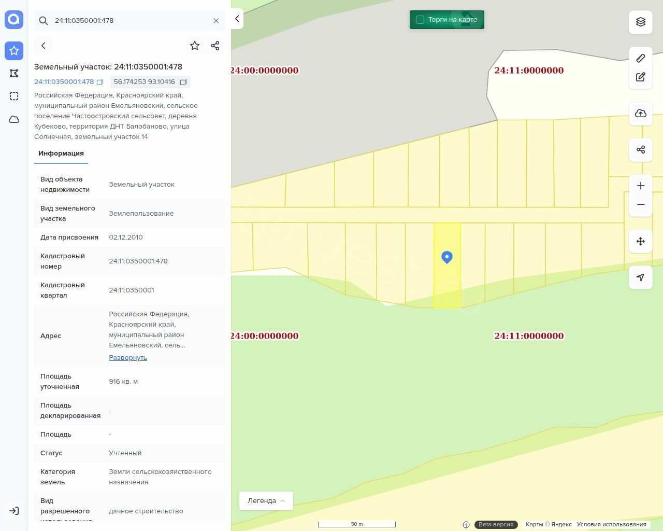Click the cloud upload icon on map

[x=641, y=114]
